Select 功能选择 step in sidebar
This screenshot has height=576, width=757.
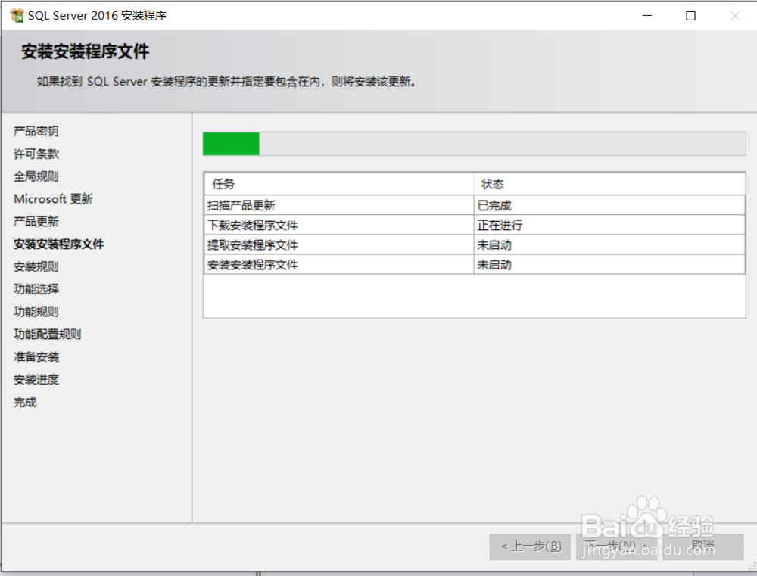36,288
